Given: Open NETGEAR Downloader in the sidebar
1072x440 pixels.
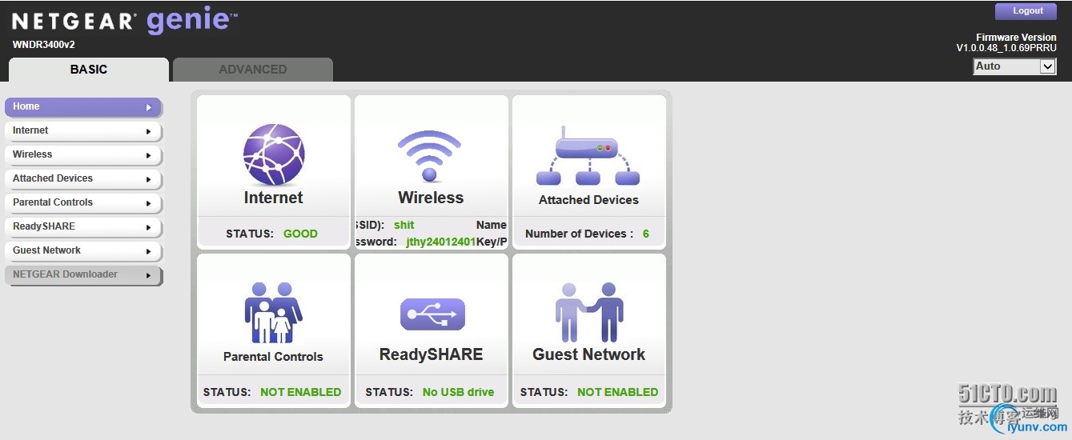Looking at the screenshot, I should point(83,275).
